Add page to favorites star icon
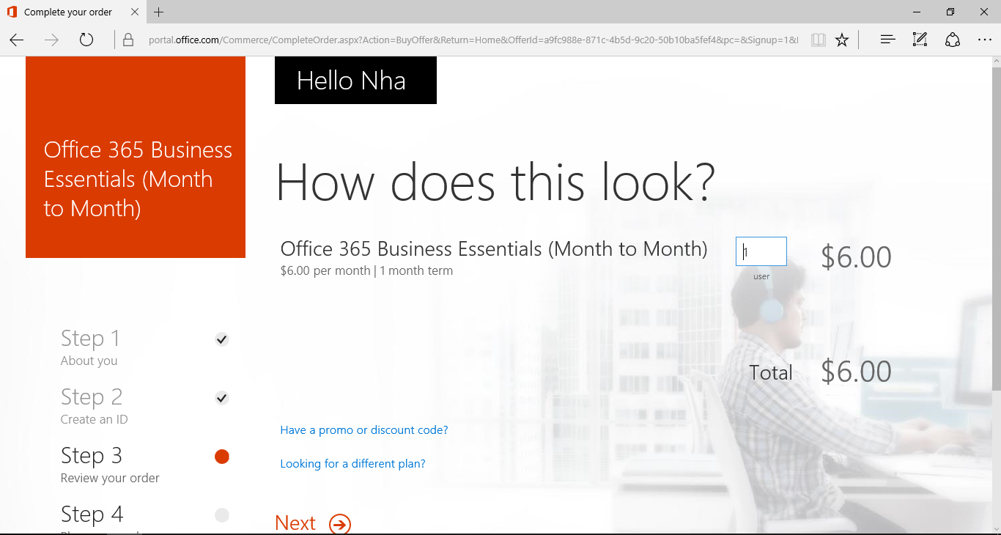Viewport: 1001px width, 535px height. point(842,40)
